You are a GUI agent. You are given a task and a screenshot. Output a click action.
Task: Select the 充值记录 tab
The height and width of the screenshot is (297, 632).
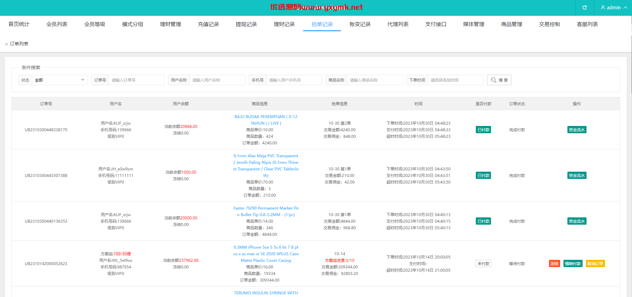tap(208, 24)
